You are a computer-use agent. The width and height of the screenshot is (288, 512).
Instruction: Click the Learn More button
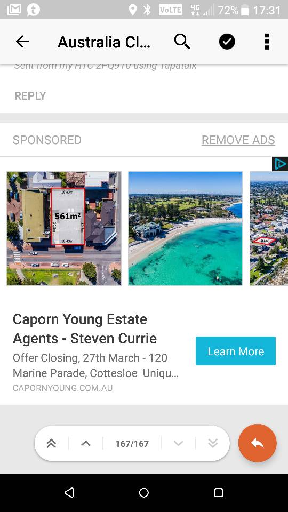click(236, 351)
